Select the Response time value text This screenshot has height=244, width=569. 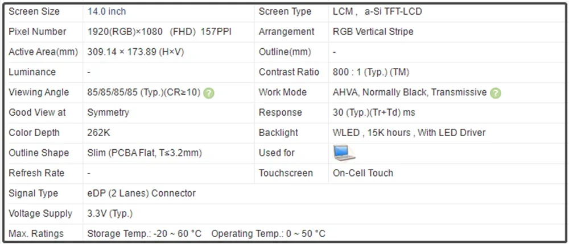pyautogui.click(x=374, y=112)
